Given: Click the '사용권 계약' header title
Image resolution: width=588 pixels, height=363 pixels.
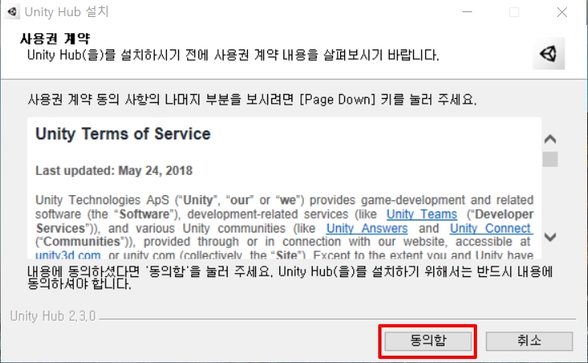Looking at the screenshot, I should point(55,38).
